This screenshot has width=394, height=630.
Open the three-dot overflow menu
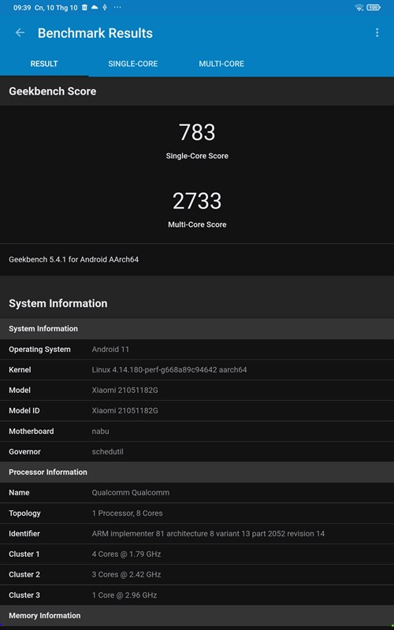click(x=377, y=32)
